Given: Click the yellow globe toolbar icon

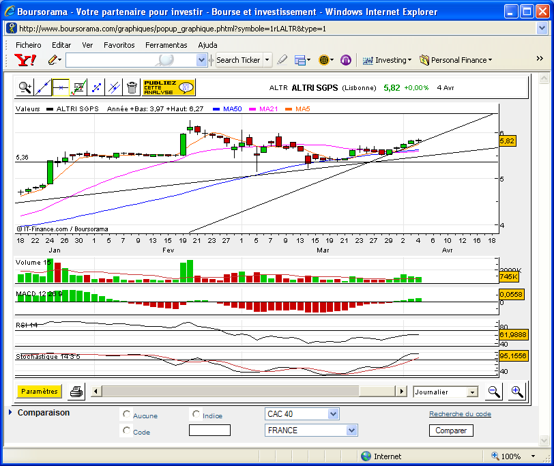Looking at the screenshot, I should tap(323, 60).
